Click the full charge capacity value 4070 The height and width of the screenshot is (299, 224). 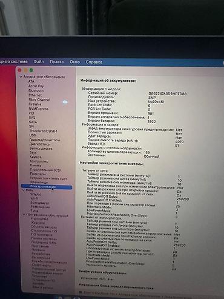pos(180,142)
